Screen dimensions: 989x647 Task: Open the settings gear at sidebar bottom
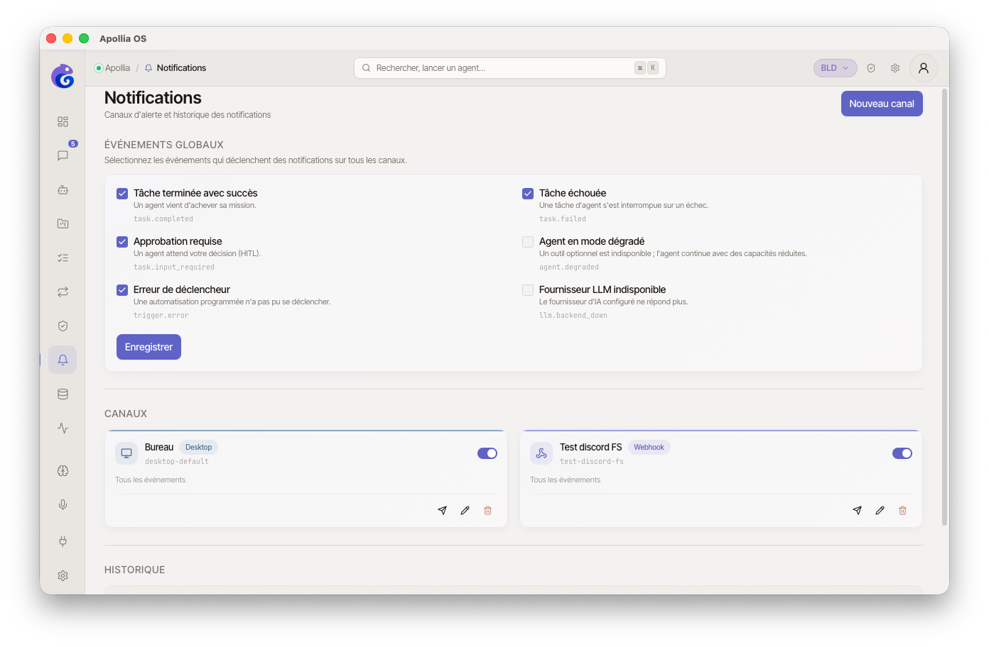pyautogui.click(x=63, y=575)
